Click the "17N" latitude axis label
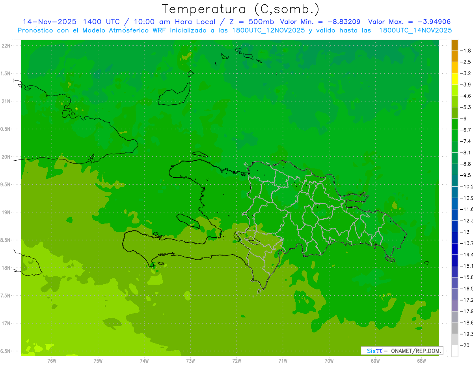The width and height of the screenshot is (473, 366). click(6, 324)
